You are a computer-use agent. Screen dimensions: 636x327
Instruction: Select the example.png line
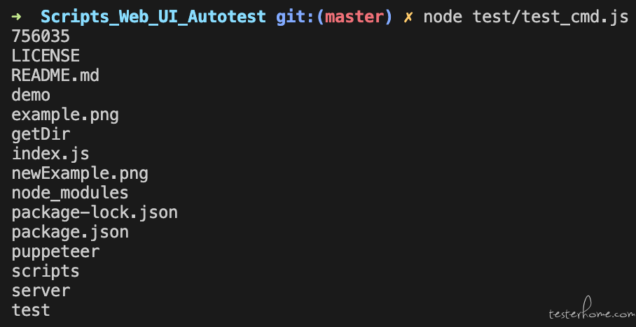click(65, 115)
